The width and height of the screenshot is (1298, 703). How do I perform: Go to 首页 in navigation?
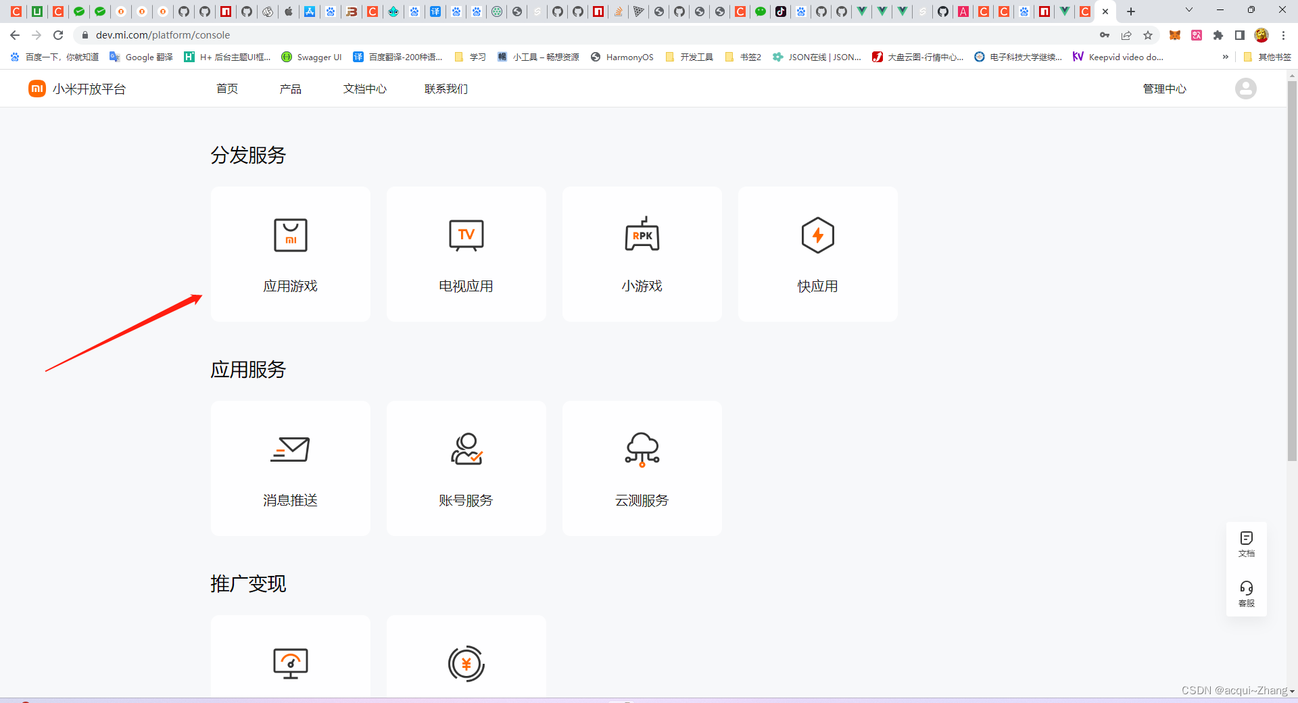227,89
